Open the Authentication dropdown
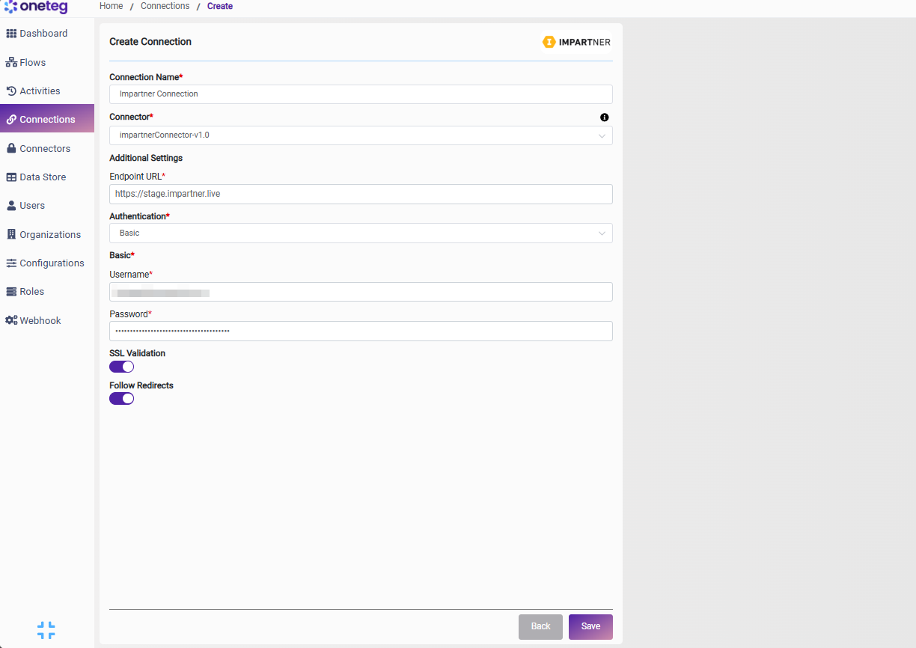The image size is (916, 648). point(361,233)
